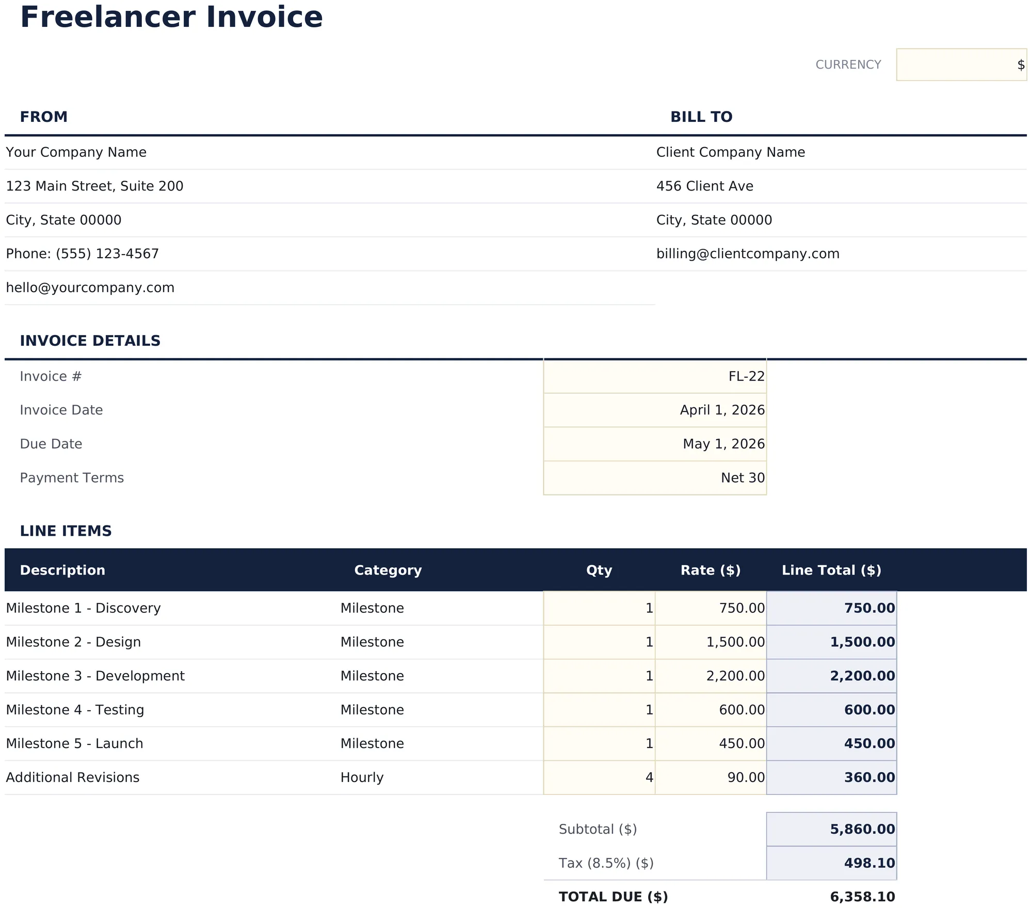Click the Category column header
The width and height of the screenshot is (1032, 908).
pyautogui.click(x=388, y=570)
